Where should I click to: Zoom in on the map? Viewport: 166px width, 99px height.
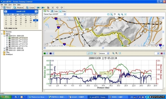point(119,14)
